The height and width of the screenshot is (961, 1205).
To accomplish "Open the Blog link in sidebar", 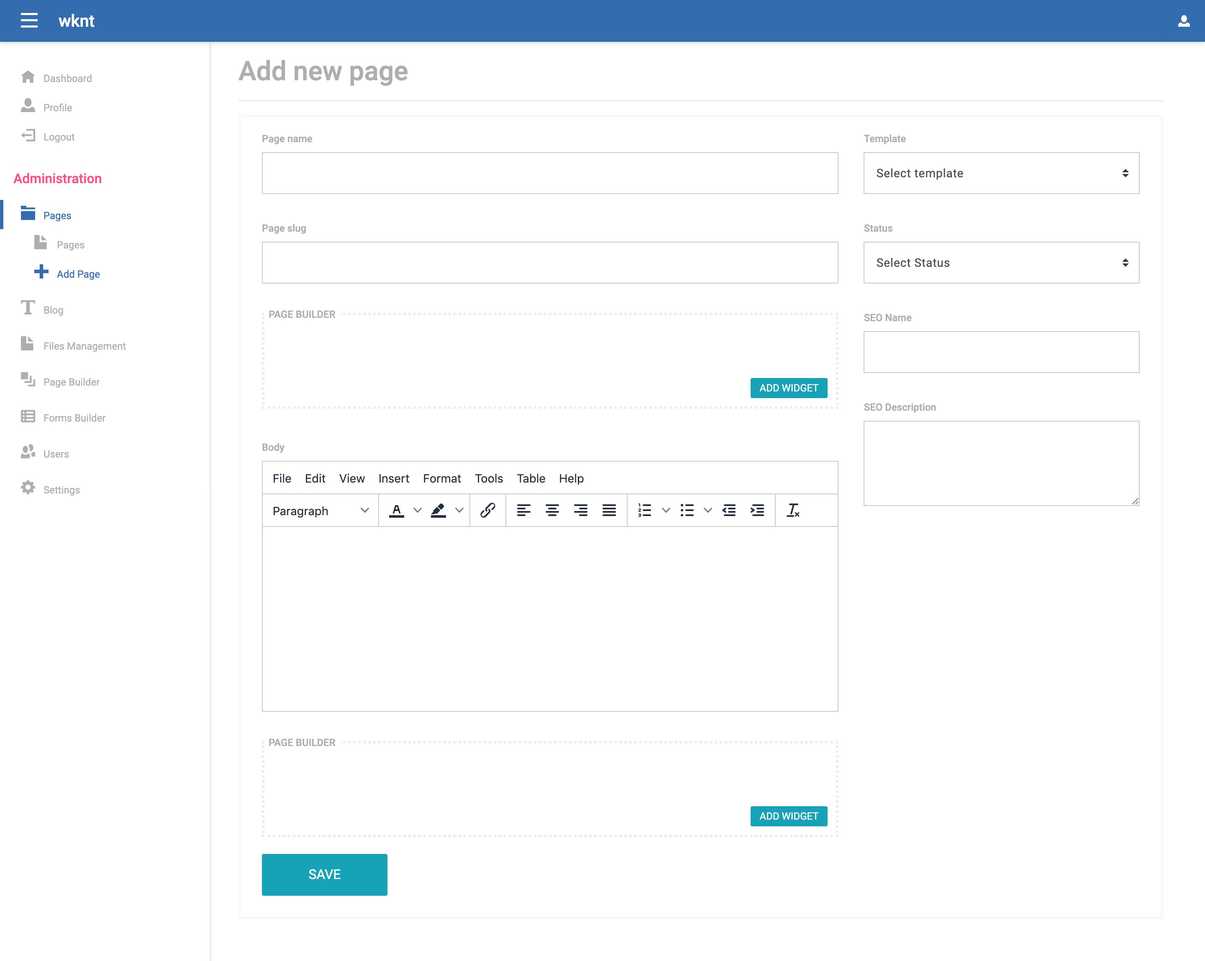I will coord(53,310).
